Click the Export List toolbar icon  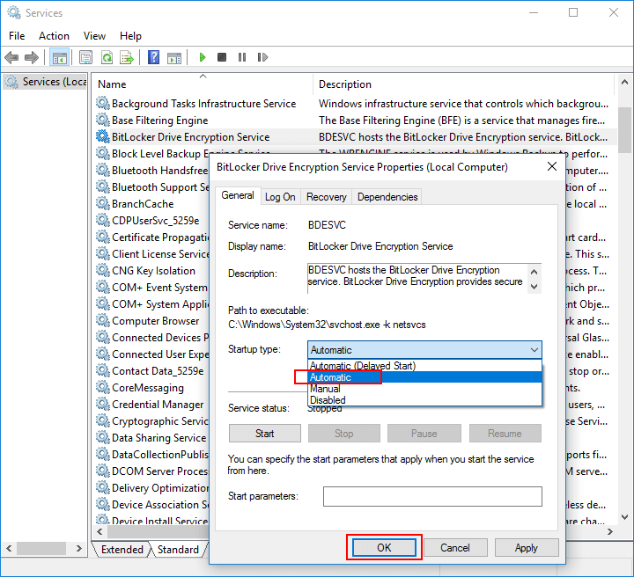click(x=127, y=57)
